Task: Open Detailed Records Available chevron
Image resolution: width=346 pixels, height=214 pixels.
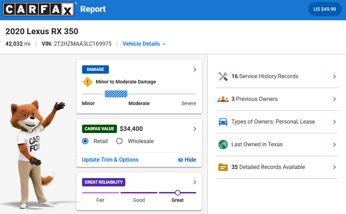Action: (334, 167)
